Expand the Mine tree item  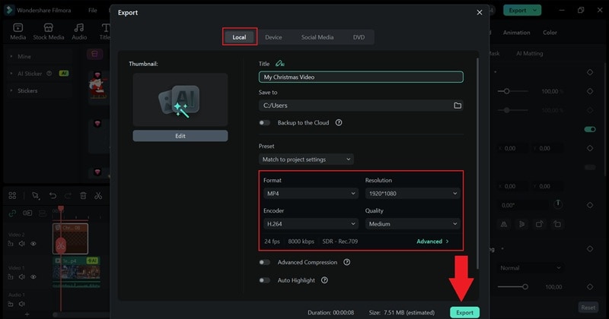[x=11, y=56]
